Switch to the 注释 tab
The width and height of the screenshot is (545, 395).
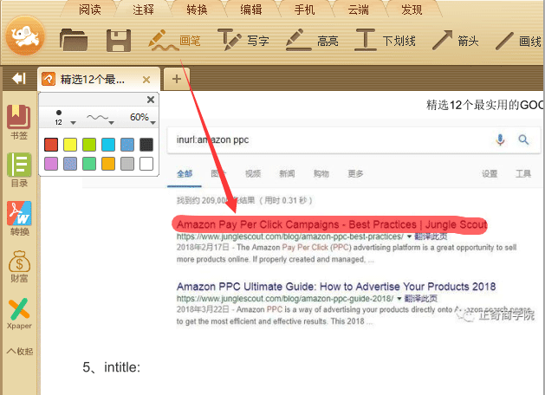143,10
